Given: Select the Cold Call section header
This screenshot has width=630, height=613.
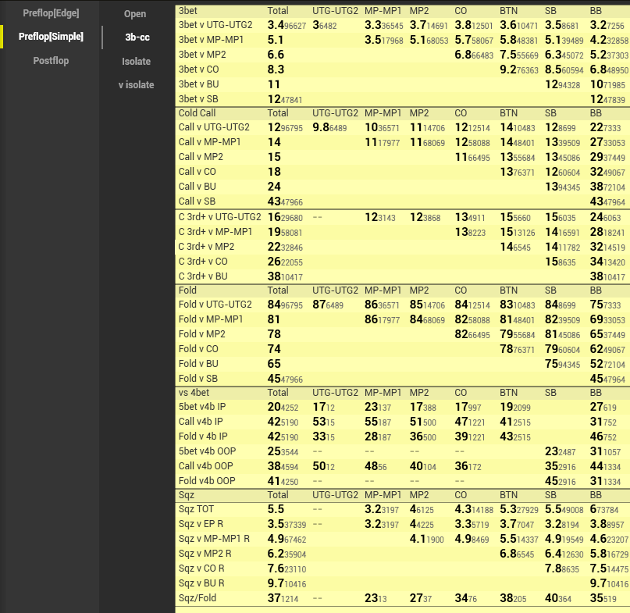Looking at the screenshot, I should [197, 113].
